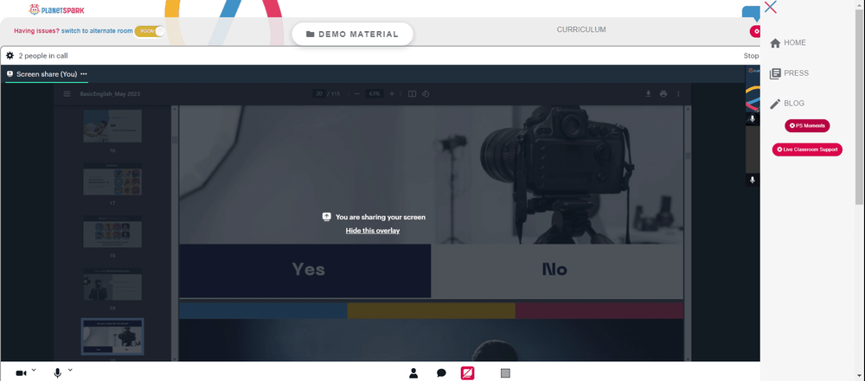865x381 pixels.
Task: Open Press in side menu
Action: click(789, 73)
